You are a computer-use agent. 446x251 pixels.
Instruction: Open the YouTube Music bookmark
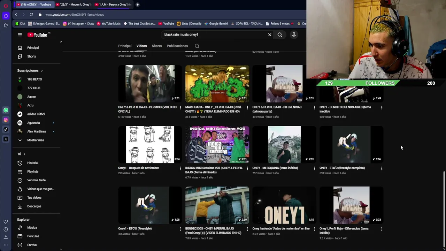coord(109,24)
